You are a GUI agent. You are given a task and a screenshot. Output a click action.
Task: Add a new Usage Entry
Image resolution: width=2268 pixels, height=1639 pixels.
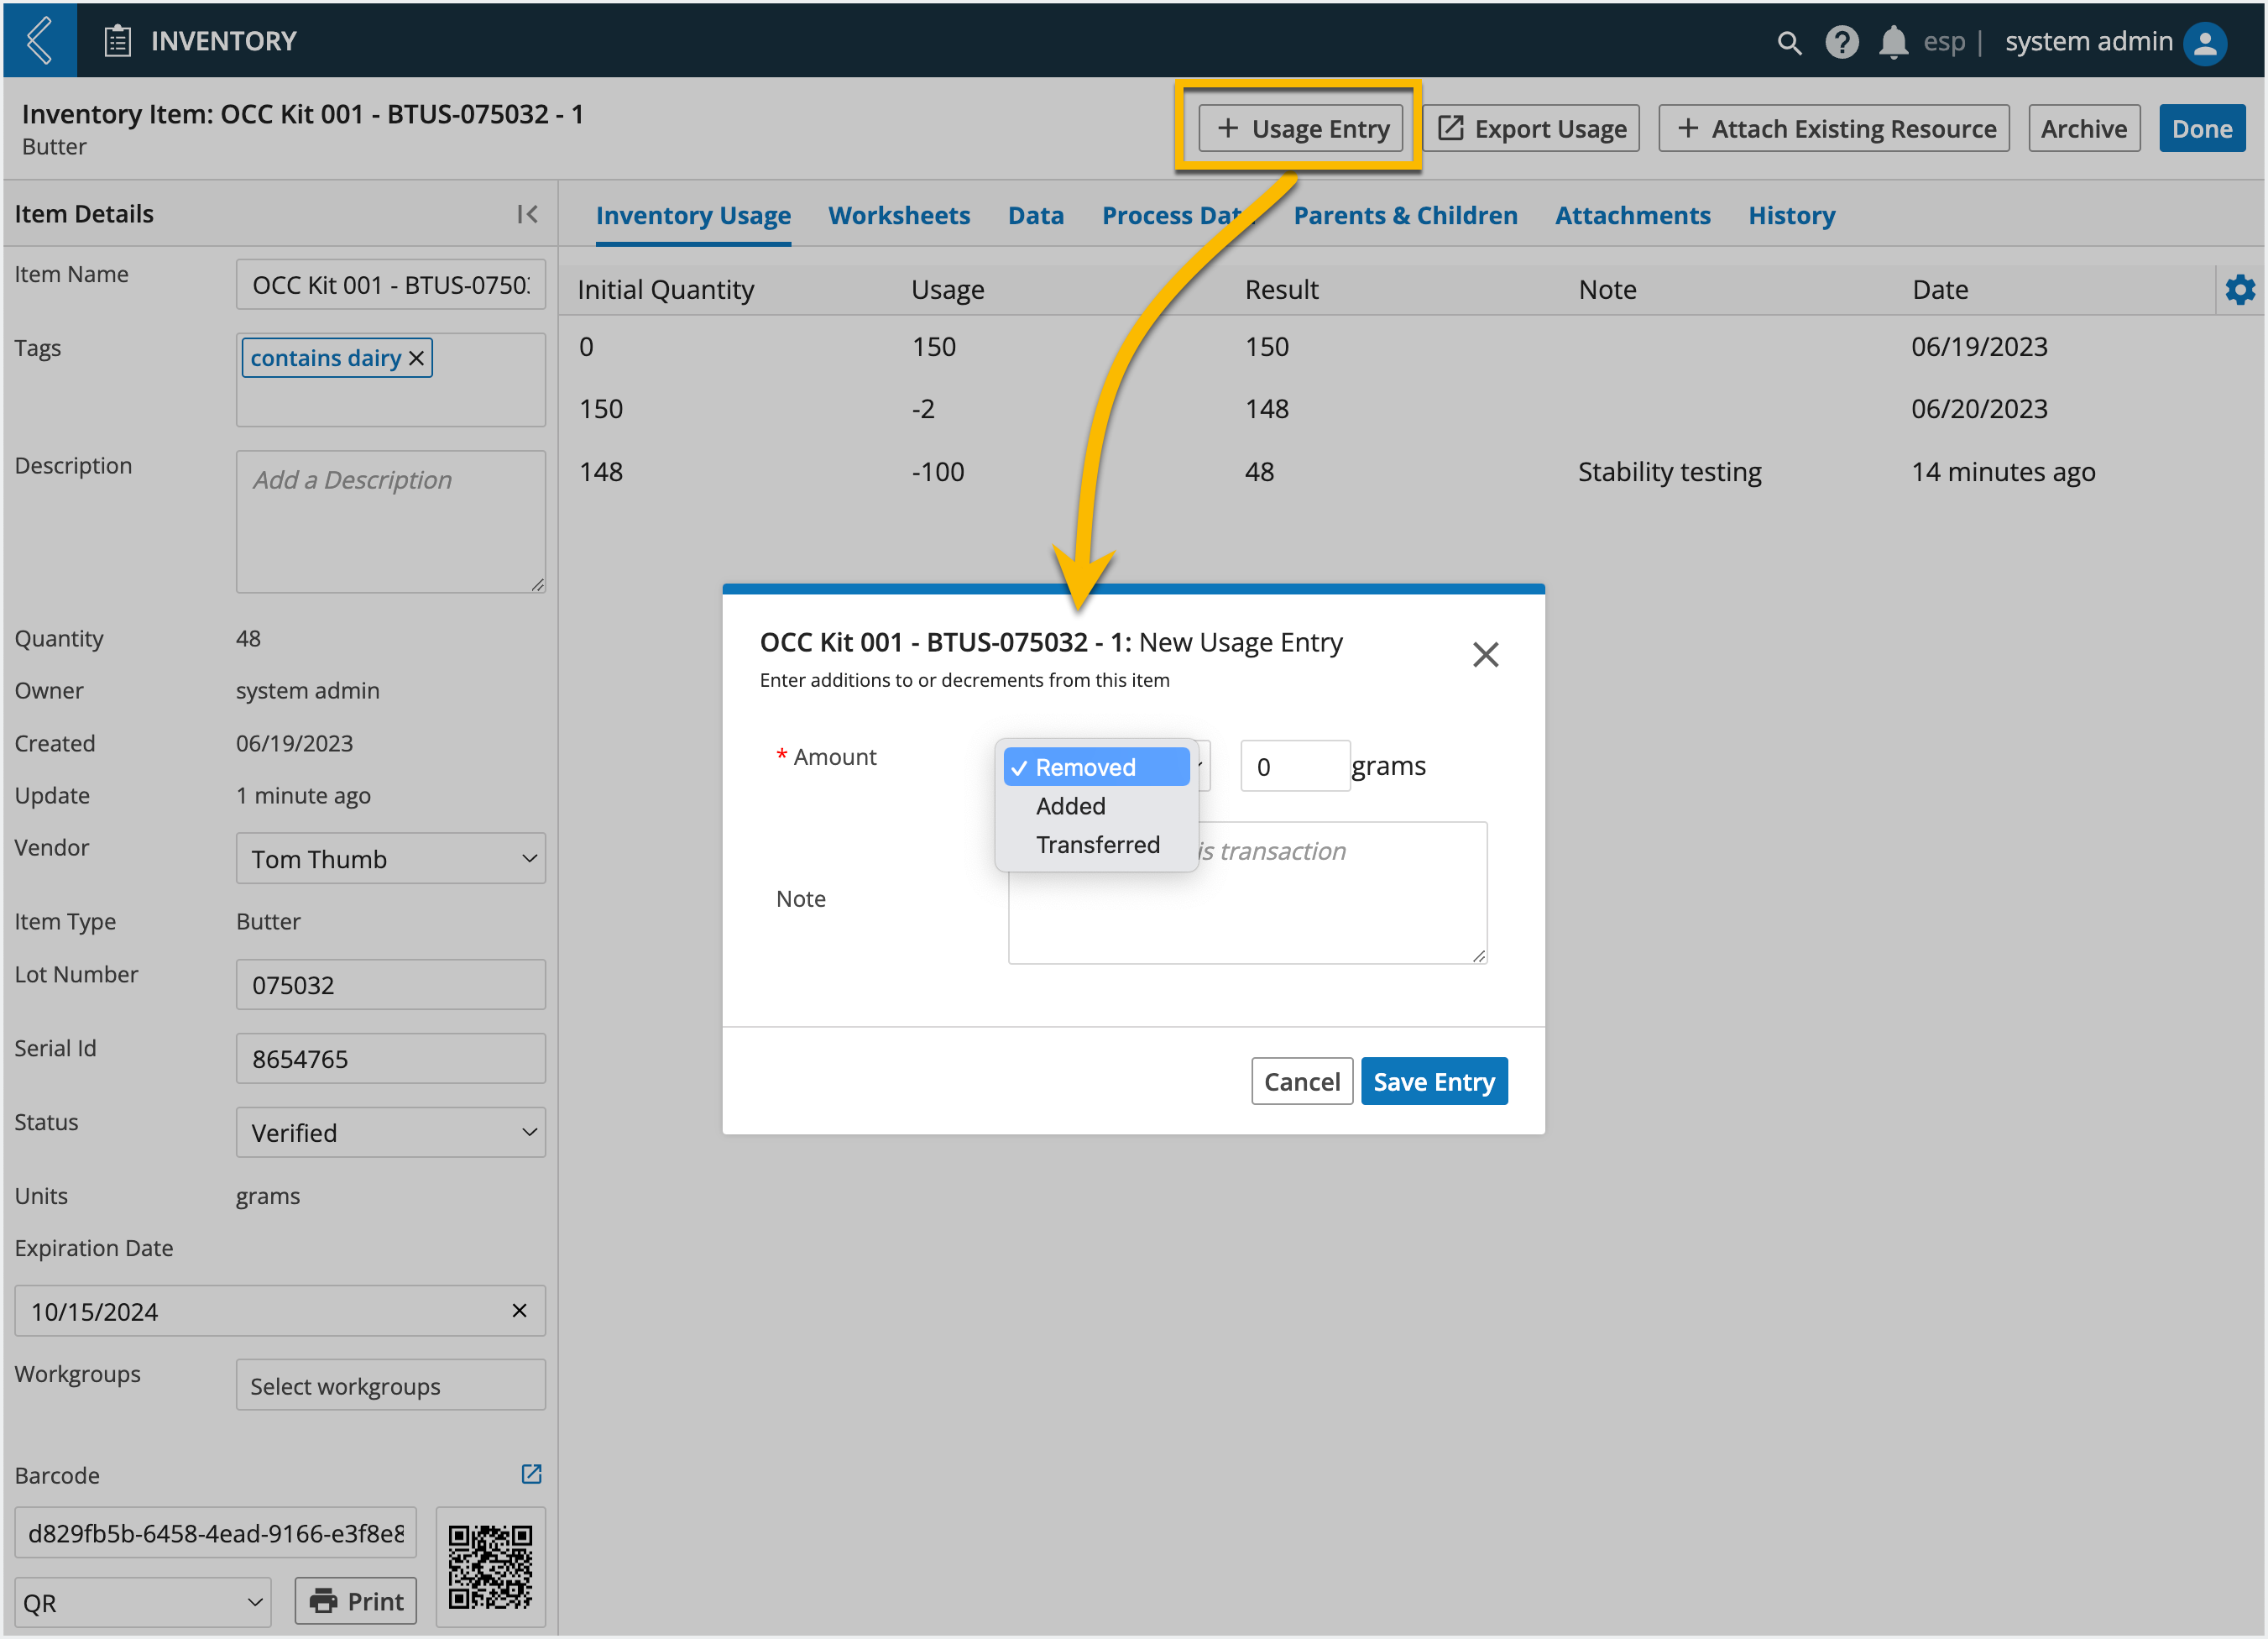pyautogui.click(x=1301, y=128)
